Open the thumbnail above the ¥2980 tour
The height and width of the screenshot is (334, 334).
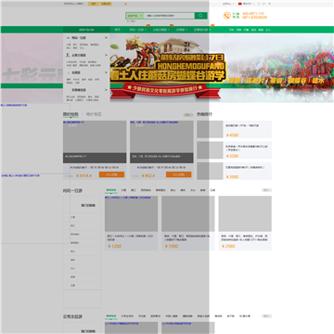pos(245,213)
